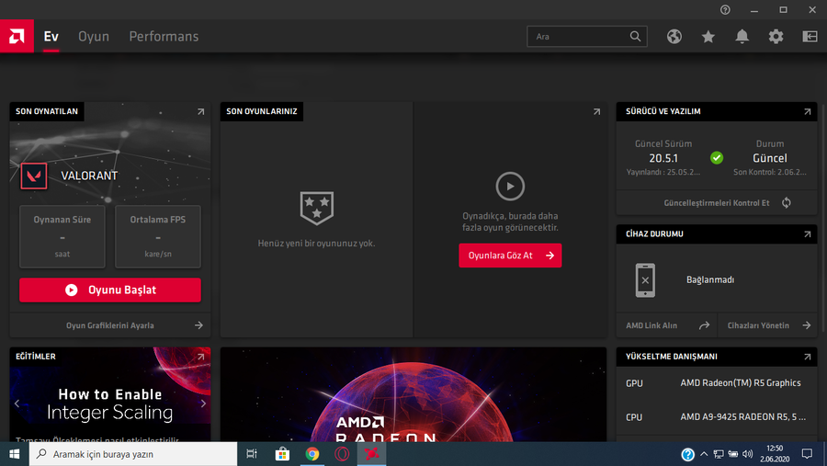827x466 pixels.
Task: Click tray help question mark icon
Action: click(687, 454)
